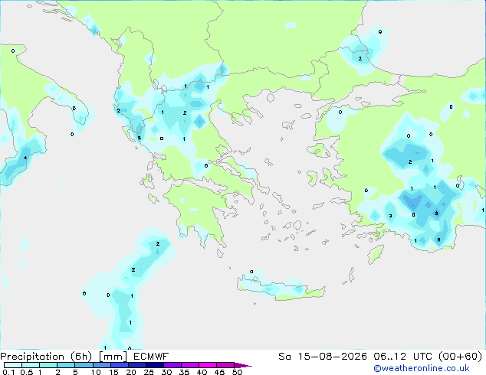Click the '50' legend scale label
The image size is (486, 375).
pyautogui.click(x=237, y=372)
